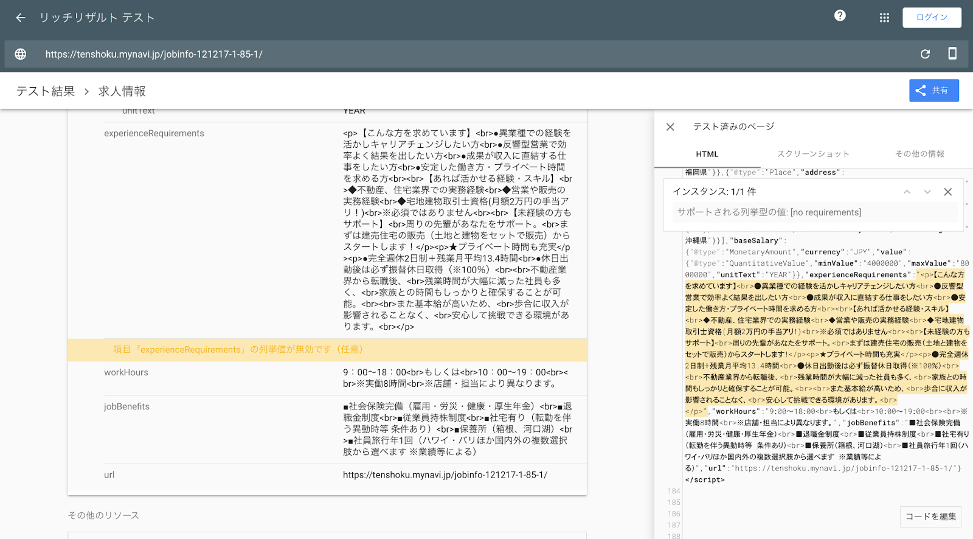
Task: Click the tenshoku.mynavi.jp url value
Action: 445,475
